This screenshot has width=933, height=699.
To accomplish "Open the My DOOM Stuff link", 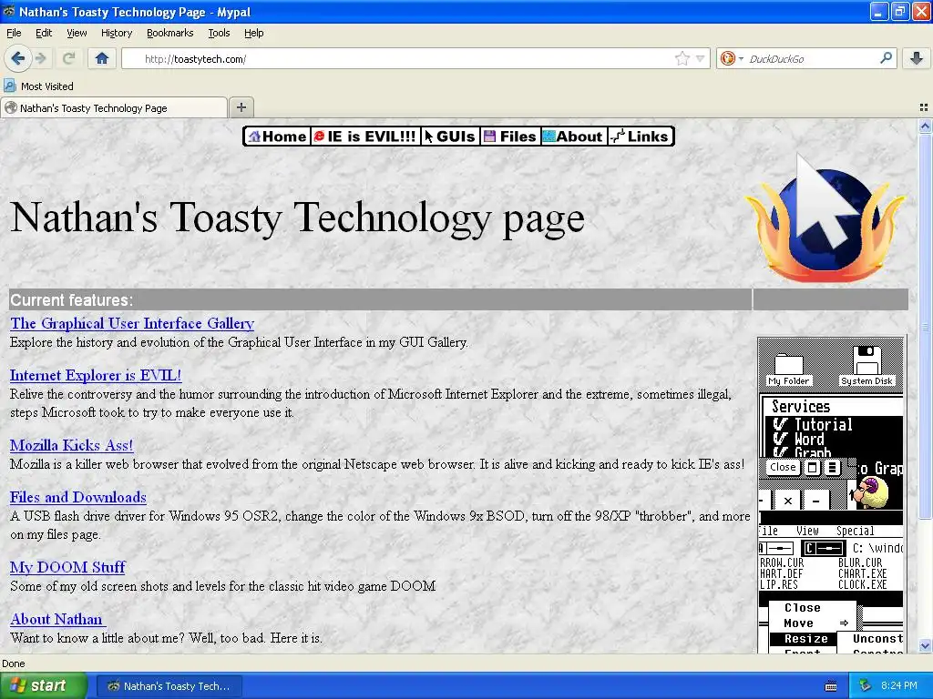I will coord(67,567).
